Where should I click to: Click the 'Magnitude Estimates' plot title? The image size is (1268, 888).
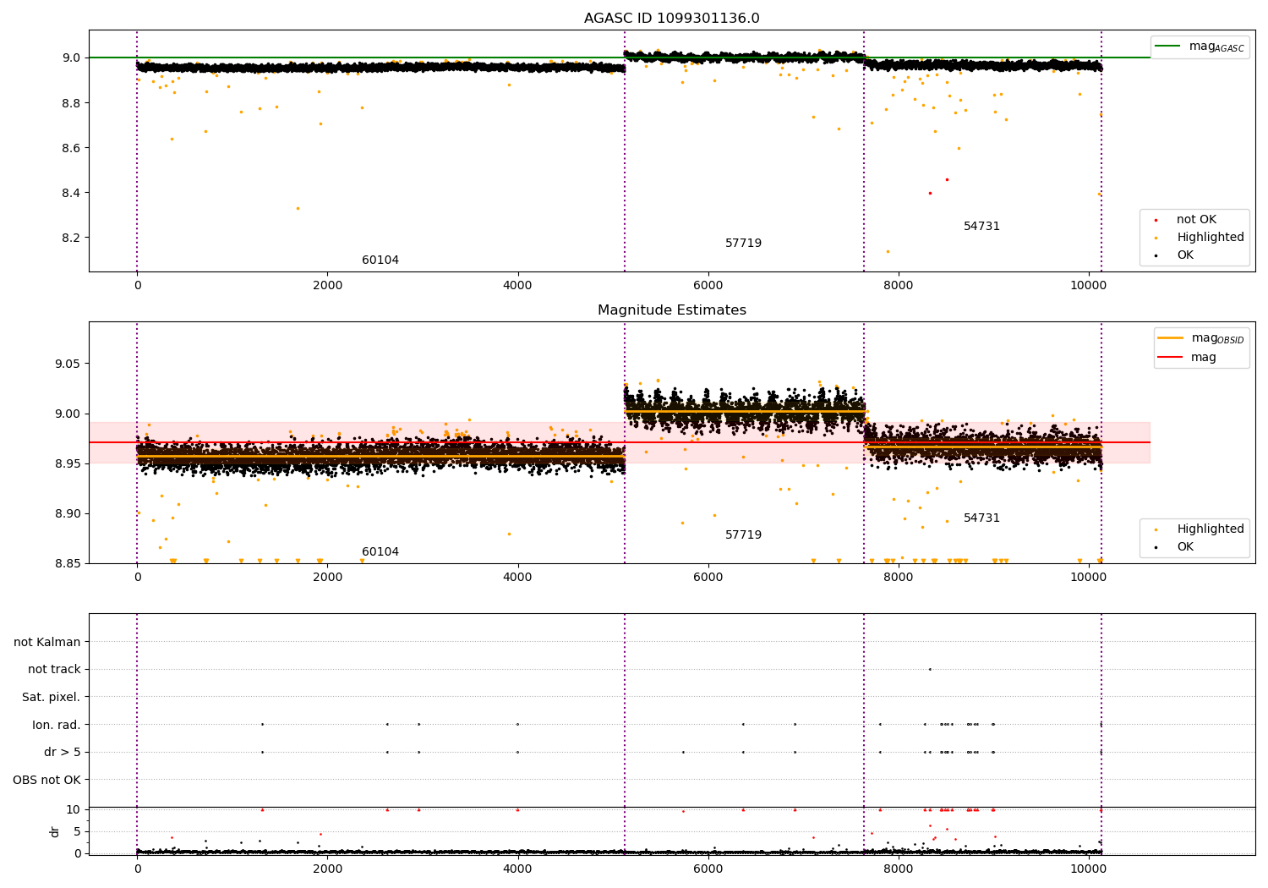coord(672,310)
